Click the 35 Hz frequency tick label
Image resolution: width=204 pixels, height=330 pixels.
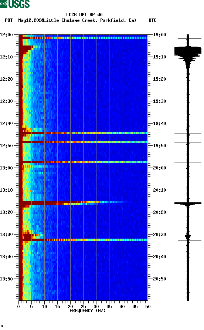click(109, 307)
